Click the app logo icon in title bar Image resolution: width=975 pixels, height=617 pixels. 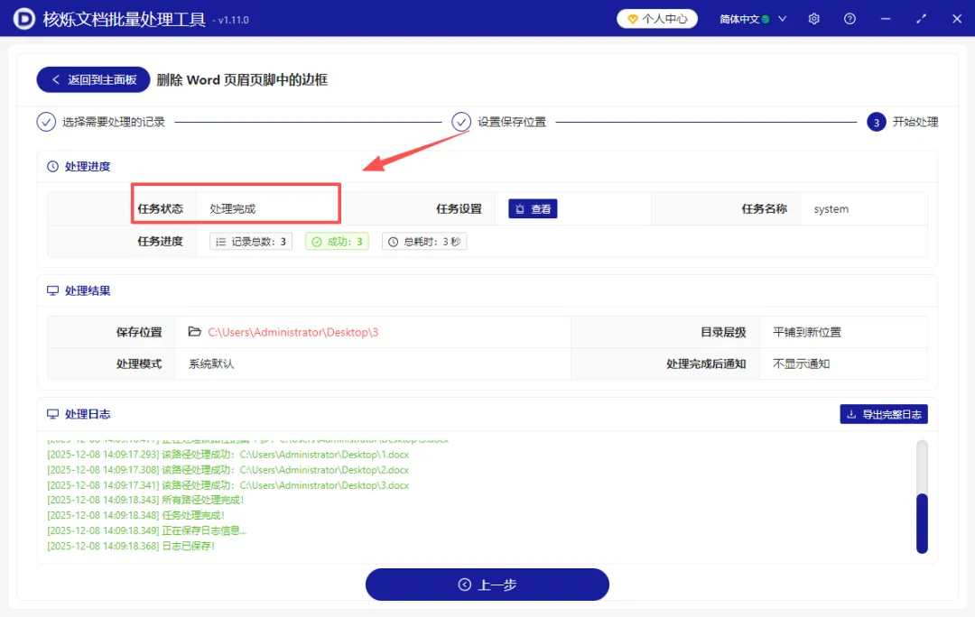click(24, 19)
